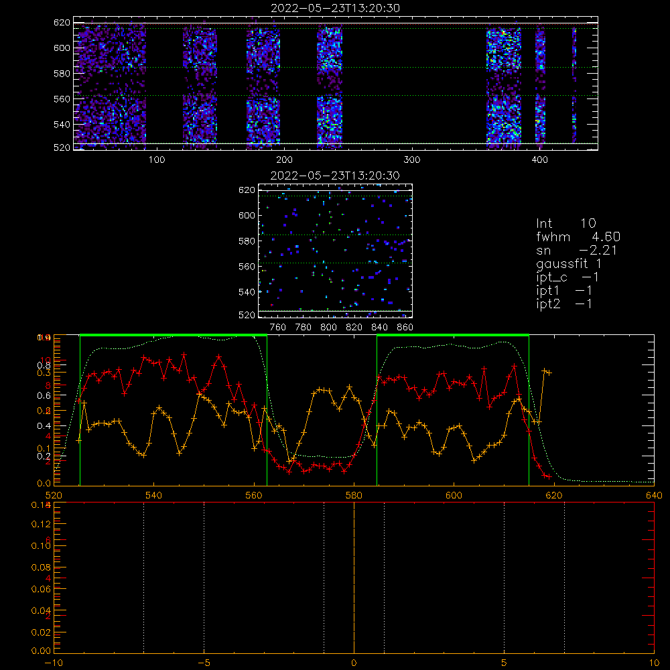Click x-axis label 760 on middle plot
This screenshot has height=670, width=670.
tap(278, 327)
